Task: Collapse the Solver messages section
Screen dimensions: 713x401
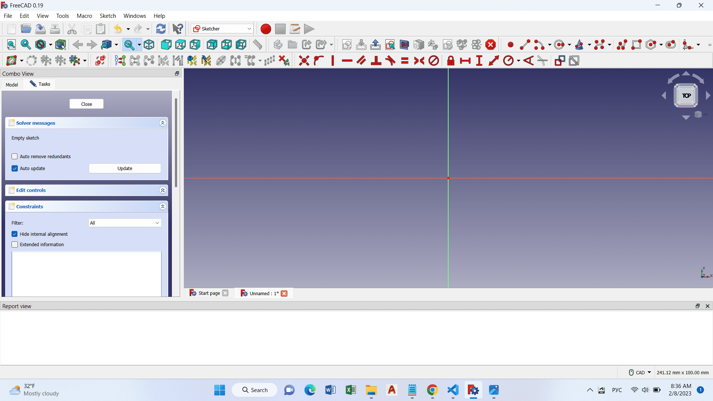Action: [x=163, y=123]
